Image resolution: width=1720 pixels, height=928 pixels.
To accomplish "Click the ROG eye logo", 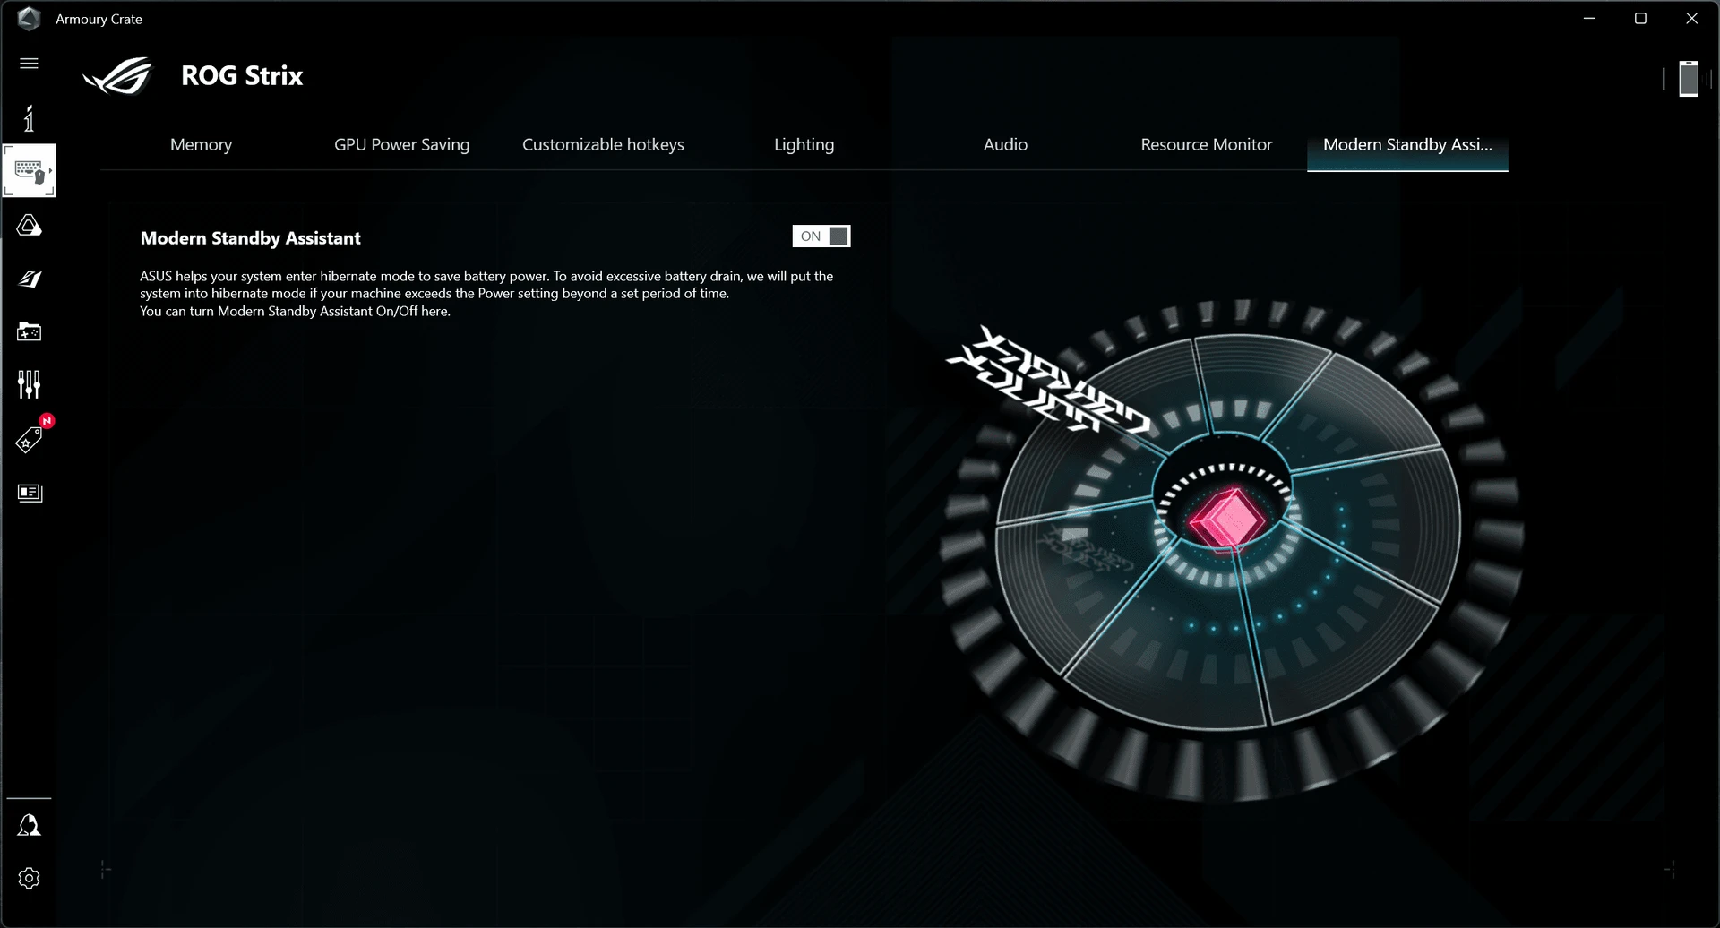I will pos(117,76).
